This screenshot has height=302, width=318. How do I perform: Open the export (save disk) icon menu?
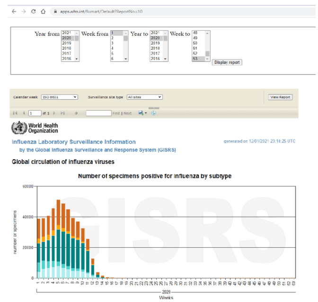point(141,113)
